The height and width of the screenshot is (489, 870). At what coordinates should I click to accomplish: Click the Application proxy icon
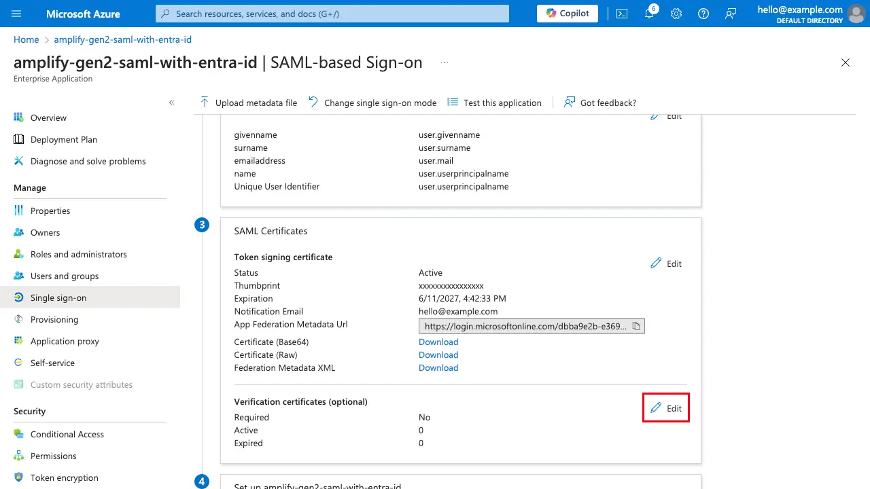(x=18, y=341)
